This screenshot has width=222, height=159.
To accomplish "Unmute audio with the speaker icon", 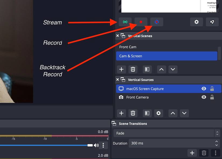I will [96, 145].
